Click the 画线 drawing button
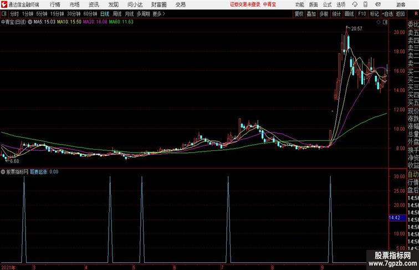The width and height of the screenshot is (419, 270). click(349, 14)
